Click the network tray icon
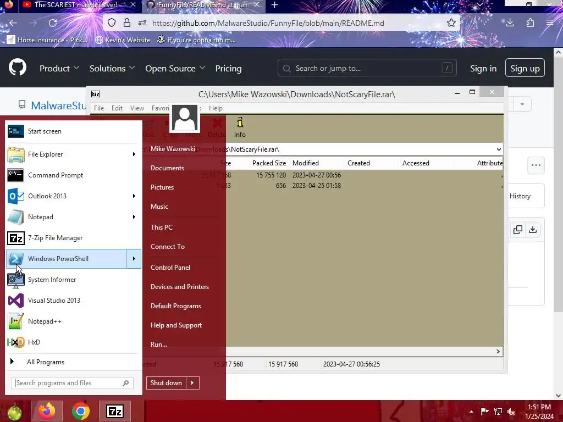This screenshot has height=422, width=563. [498, 412]
